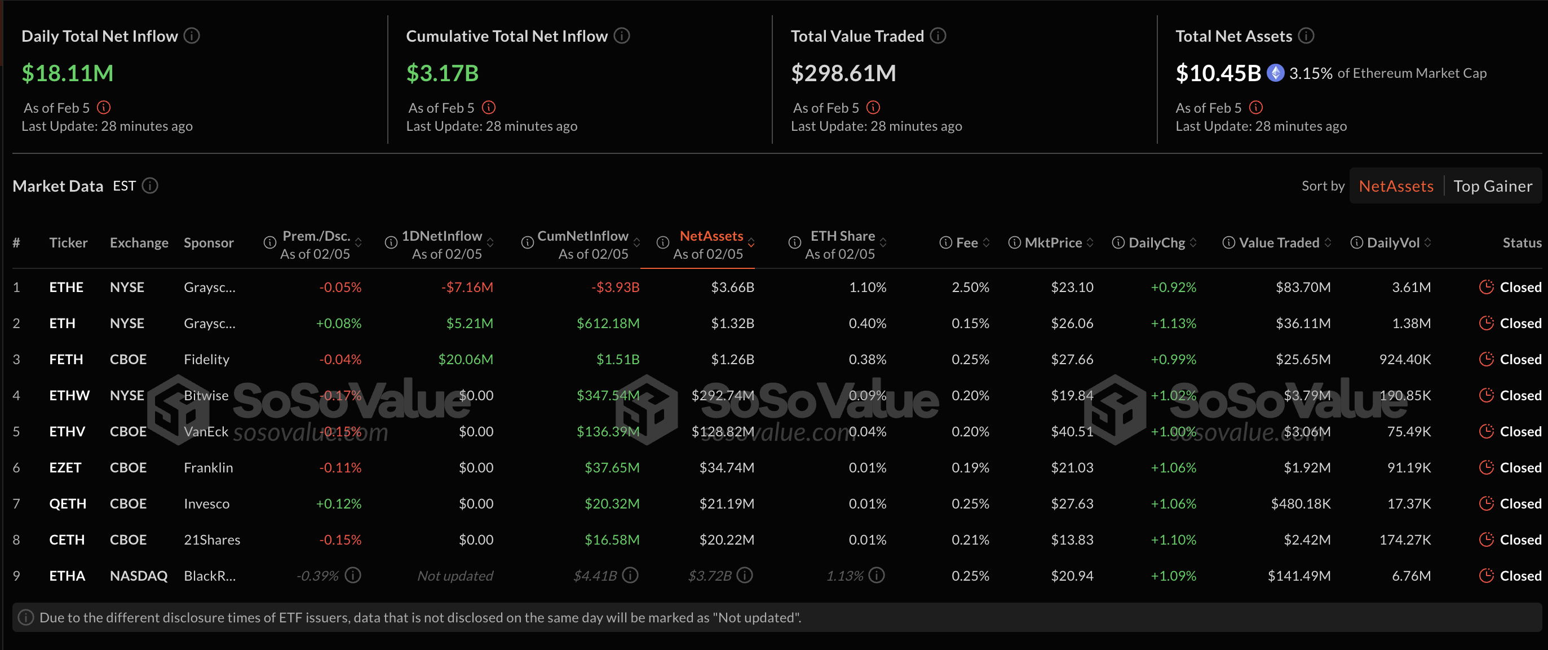Sort by Fee column arrows
The height and width of the screenshot is (650, 1548).
[x=986, y=243]
